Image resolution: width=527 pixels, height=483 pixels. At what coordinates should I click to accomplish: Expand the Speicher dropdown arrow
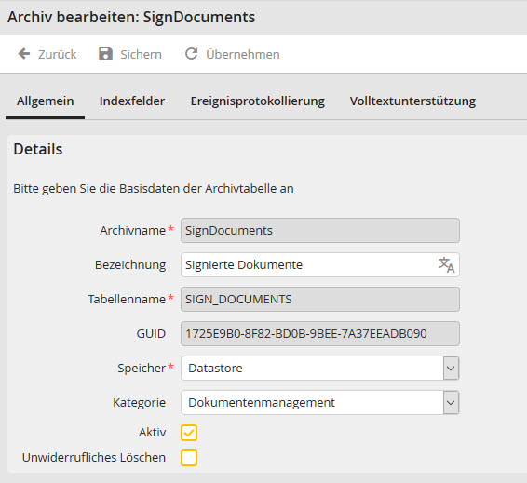451,369
